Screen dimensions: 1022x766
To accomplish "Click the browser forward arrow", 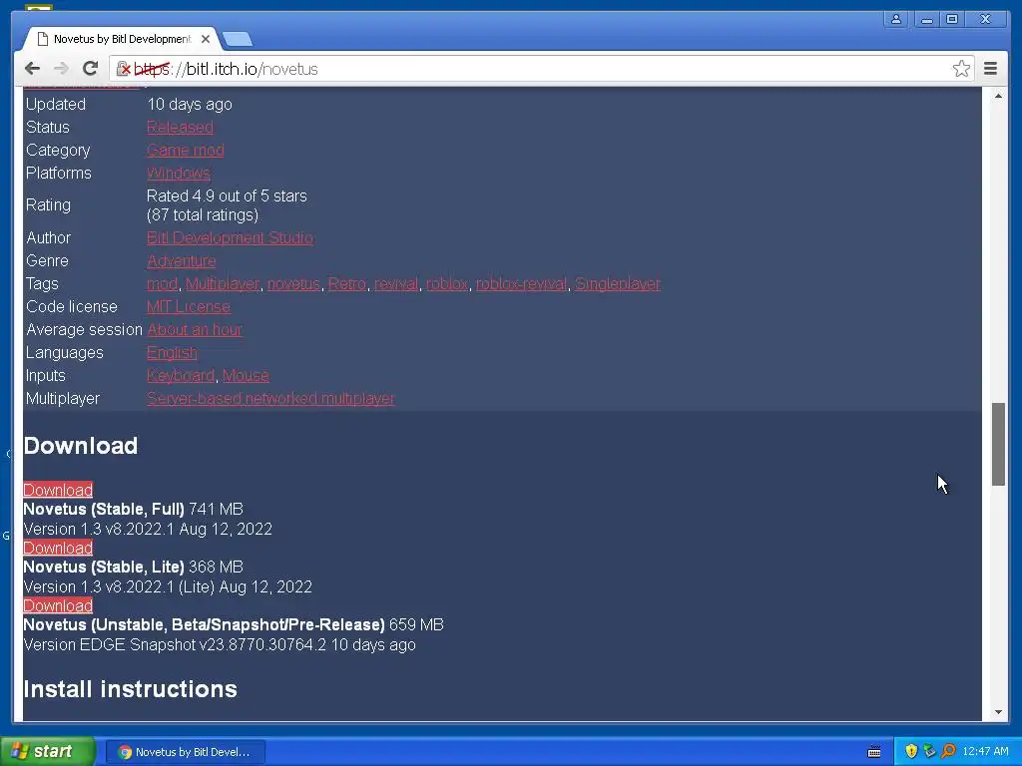I will tap(61, 69).
